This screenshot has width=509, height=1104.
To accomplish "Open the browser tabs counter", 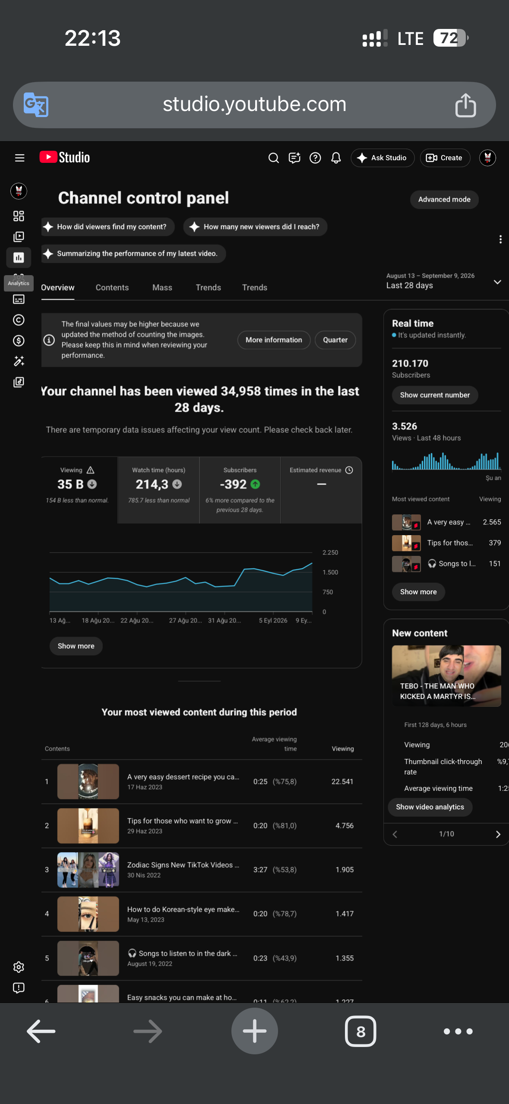I will pos(360,1031).
